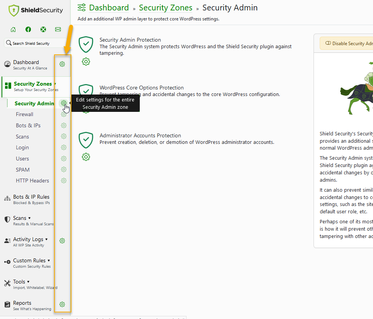Select HTTP Headers submenu item
373x319 pixels.
(x=32, y=181)
